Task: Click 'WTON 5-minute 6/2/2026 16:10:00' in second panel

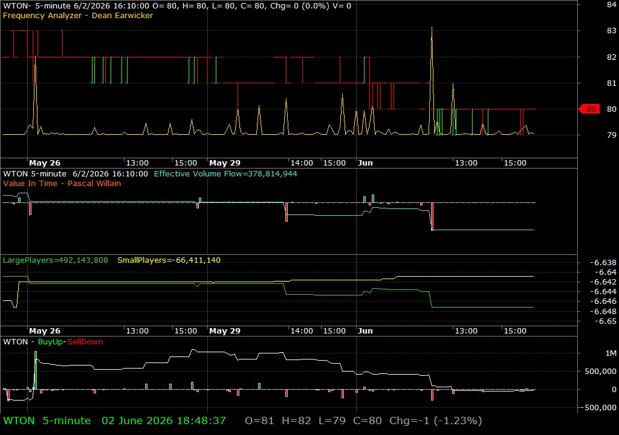Action: [x=76, y=173]
